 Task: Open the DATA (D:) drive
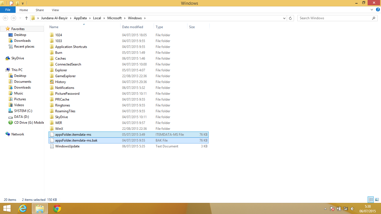21,117
